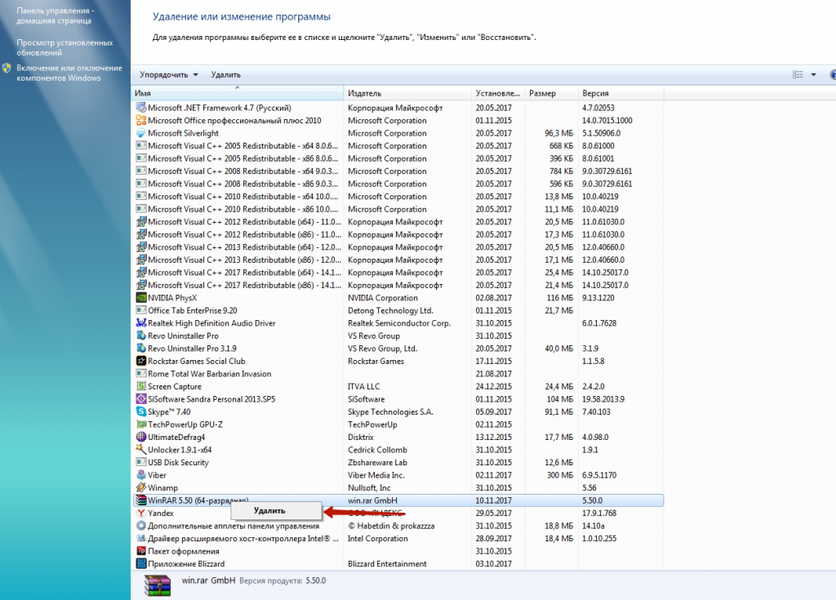Screen dimensions: 836x600
Task: Select the Viber icon in list
Action: (141, 475)
